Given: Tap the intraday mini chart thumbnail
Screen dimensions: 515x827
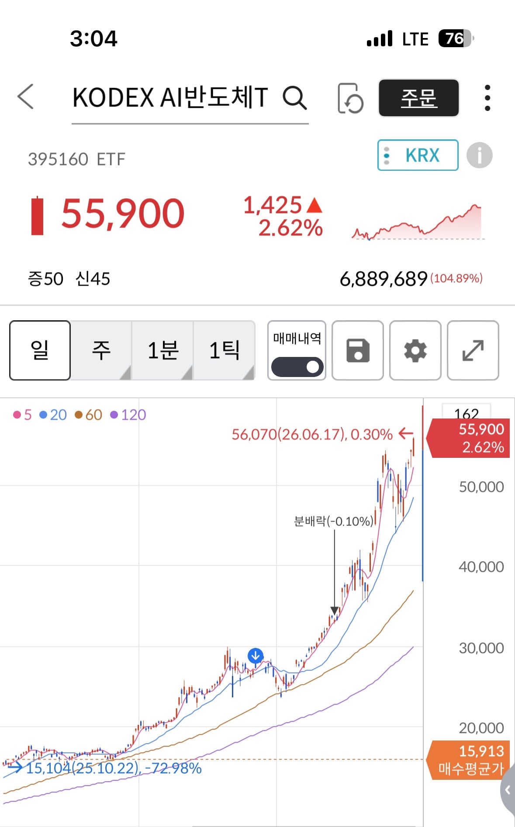Looking at the screenshot, I should [x=418, y=222].
